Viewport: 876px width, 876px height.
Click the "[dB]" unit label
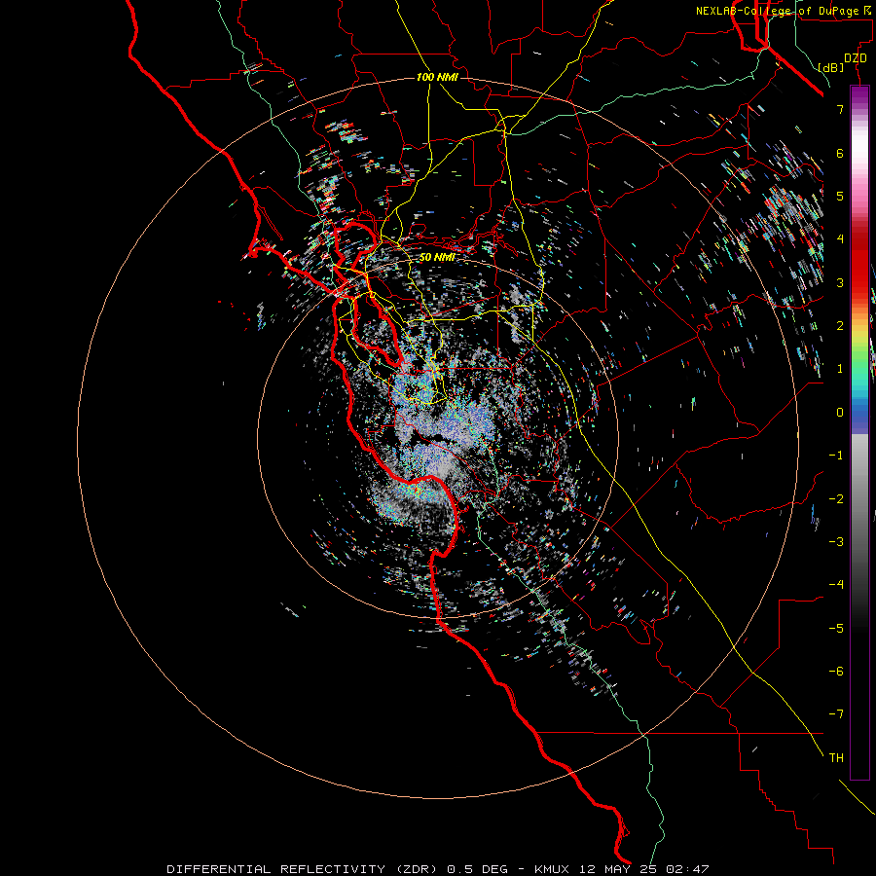point(831,67)
